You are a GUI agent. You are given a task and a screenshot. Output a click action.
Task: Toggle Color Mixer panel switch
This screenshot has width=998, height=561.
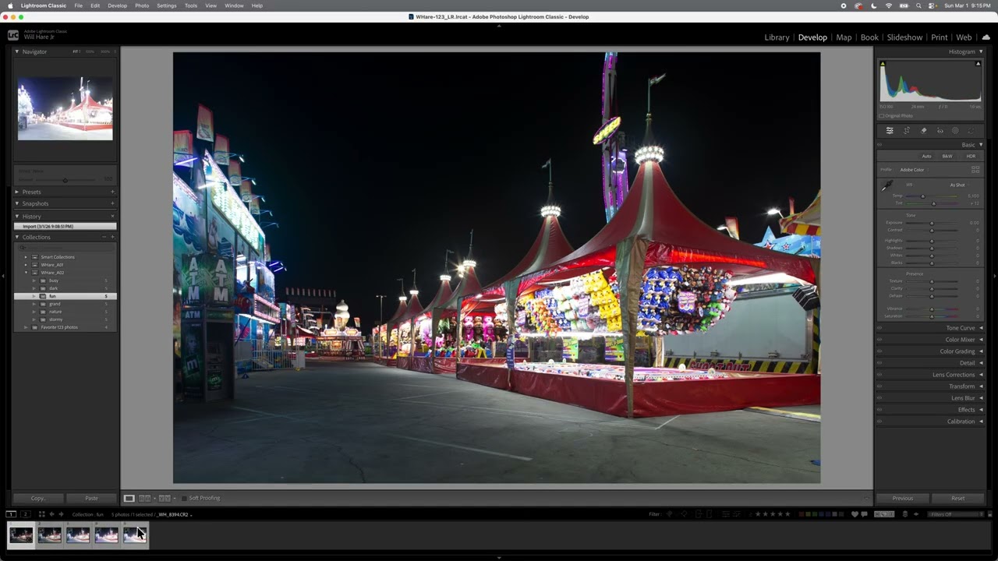[879, 340]
